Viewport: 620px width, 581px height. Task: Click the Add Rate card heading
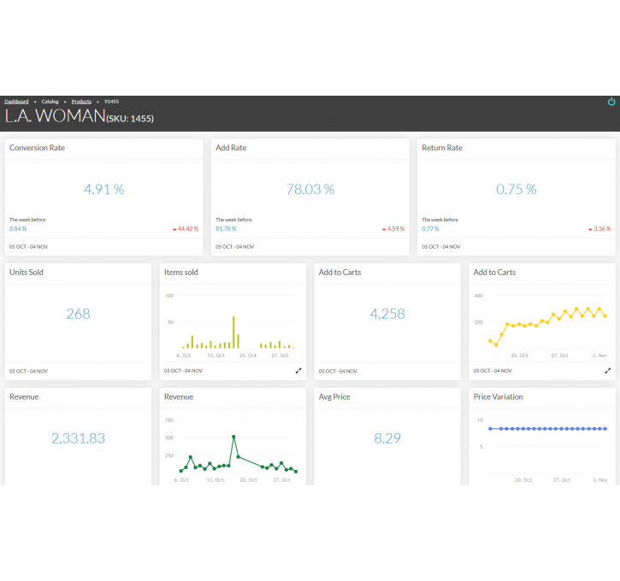[x=231, y=148]
